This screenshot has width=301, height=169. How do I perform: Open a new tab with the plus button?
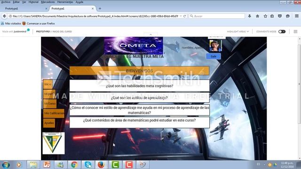[x=100, y=8]
